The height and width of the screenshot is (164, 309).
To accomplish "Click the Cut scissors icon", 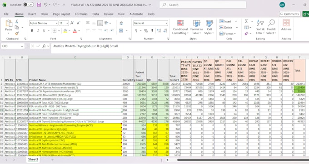I will click(x=17, y=21).
